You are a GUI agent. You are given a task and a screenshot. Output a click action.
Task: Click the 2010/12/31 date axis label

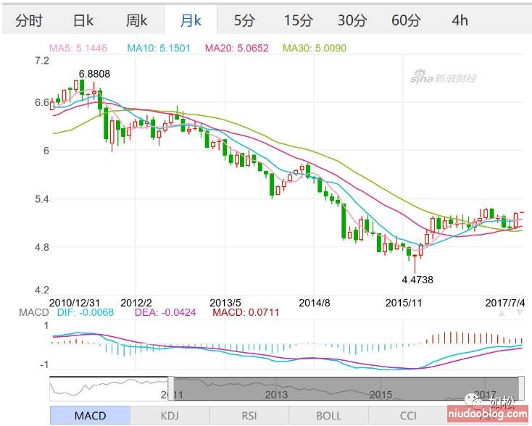tap(75, 303)
